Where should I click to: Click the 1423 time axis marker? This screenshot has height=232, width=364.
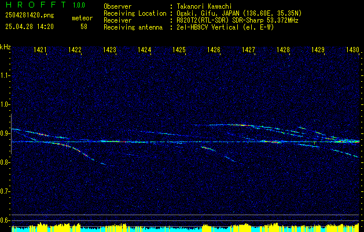click(109, 50)
